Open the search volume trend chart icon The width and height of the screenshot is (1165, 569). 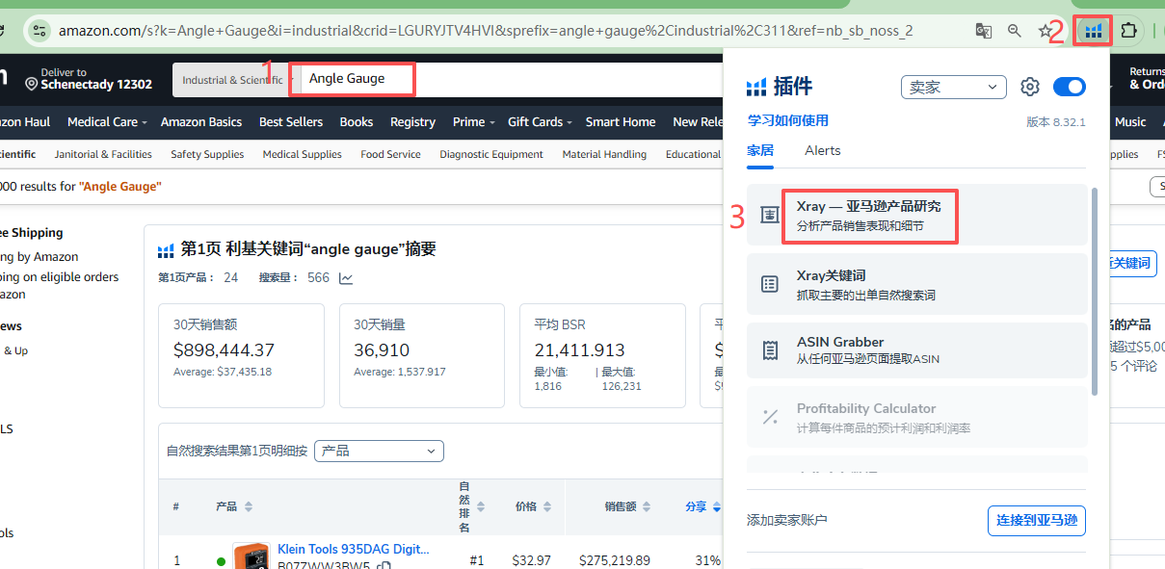point(346,278)
